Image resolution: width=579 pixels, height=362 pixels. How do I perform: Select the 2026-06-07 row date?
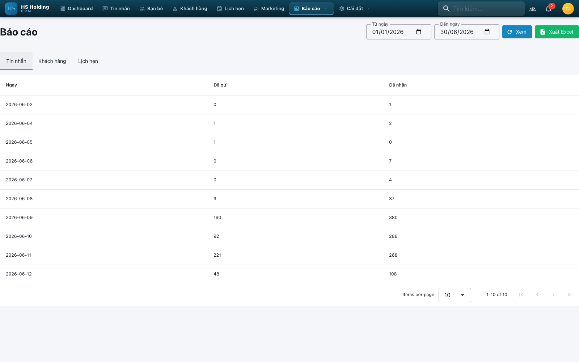point(19,180)
